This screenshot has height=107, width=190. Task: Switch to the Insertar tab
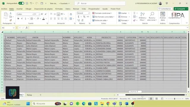(20, 9)
